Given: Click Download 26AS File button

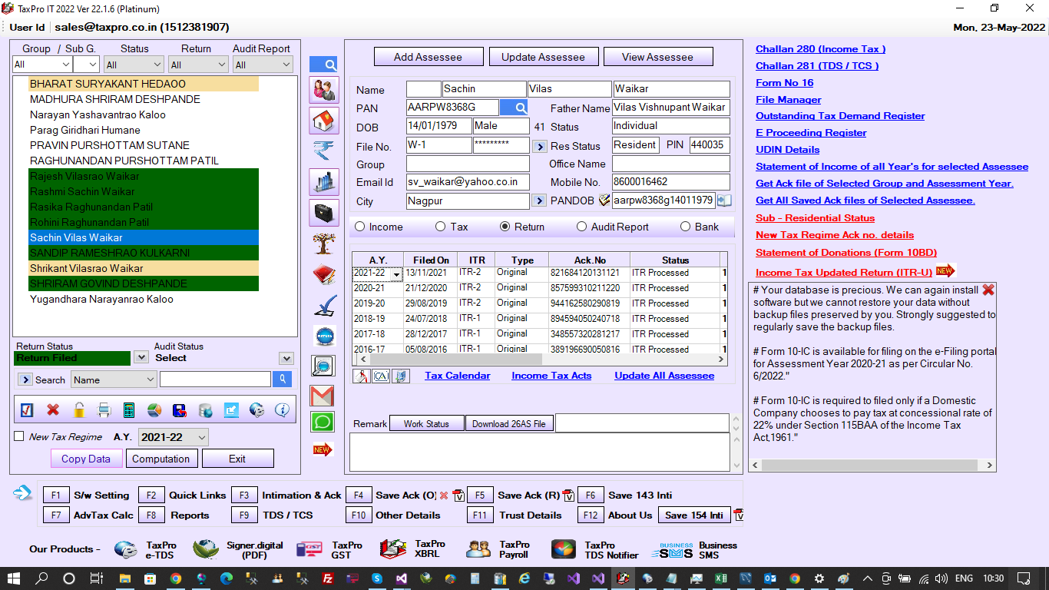Looking at the screenshot, I should pyautogui.click(x=509, y=423).
